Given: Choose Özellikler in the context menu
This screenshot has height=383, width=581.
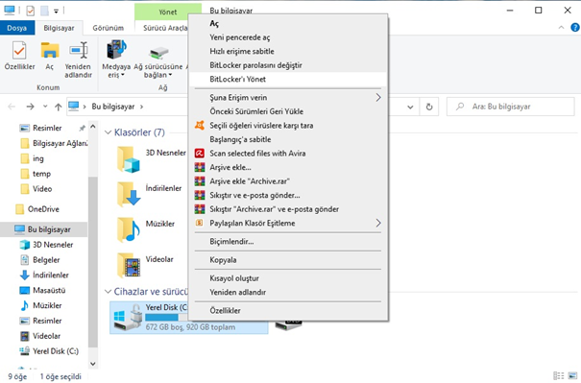Looking at the screenshot, I should pyautogui.click(x=288, y=311).
